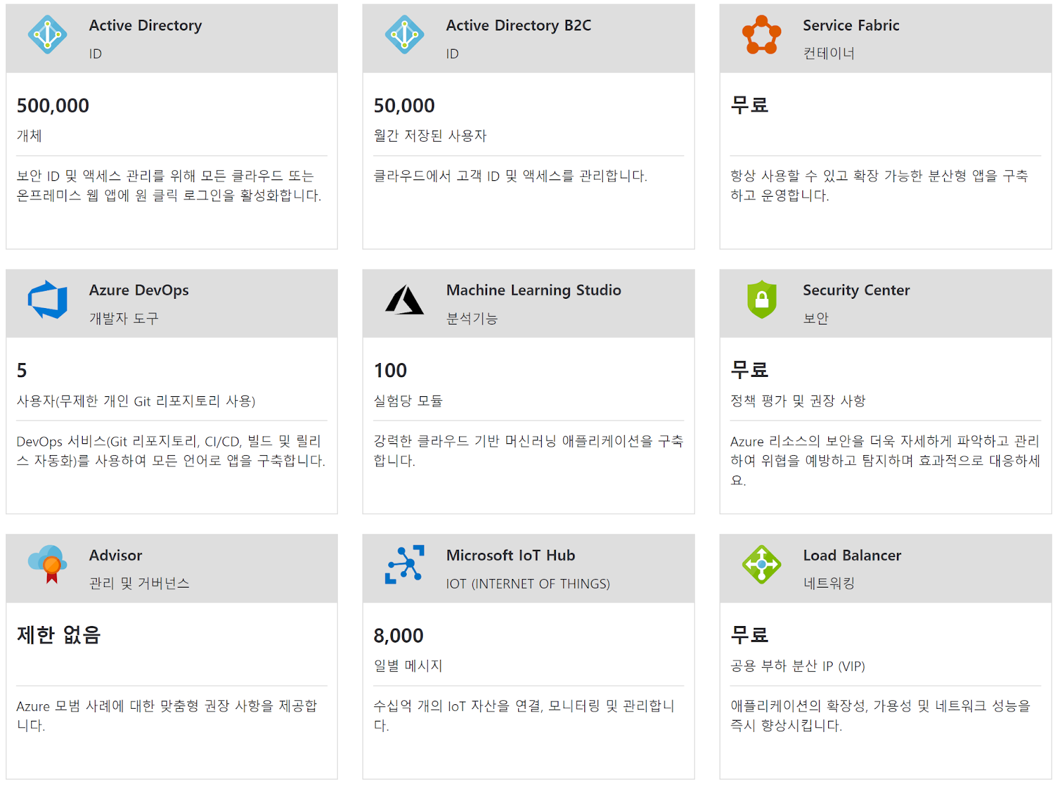Viewport: 1060px width, 787px height.
Task: Click the 컨테이너 category label
Action: 829,53
